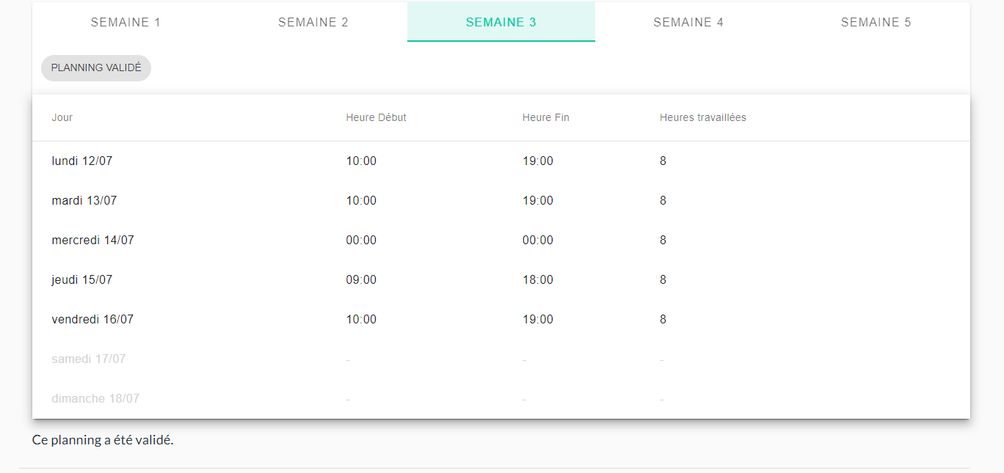Click lundi 12/07 start time 10:00

361,161
